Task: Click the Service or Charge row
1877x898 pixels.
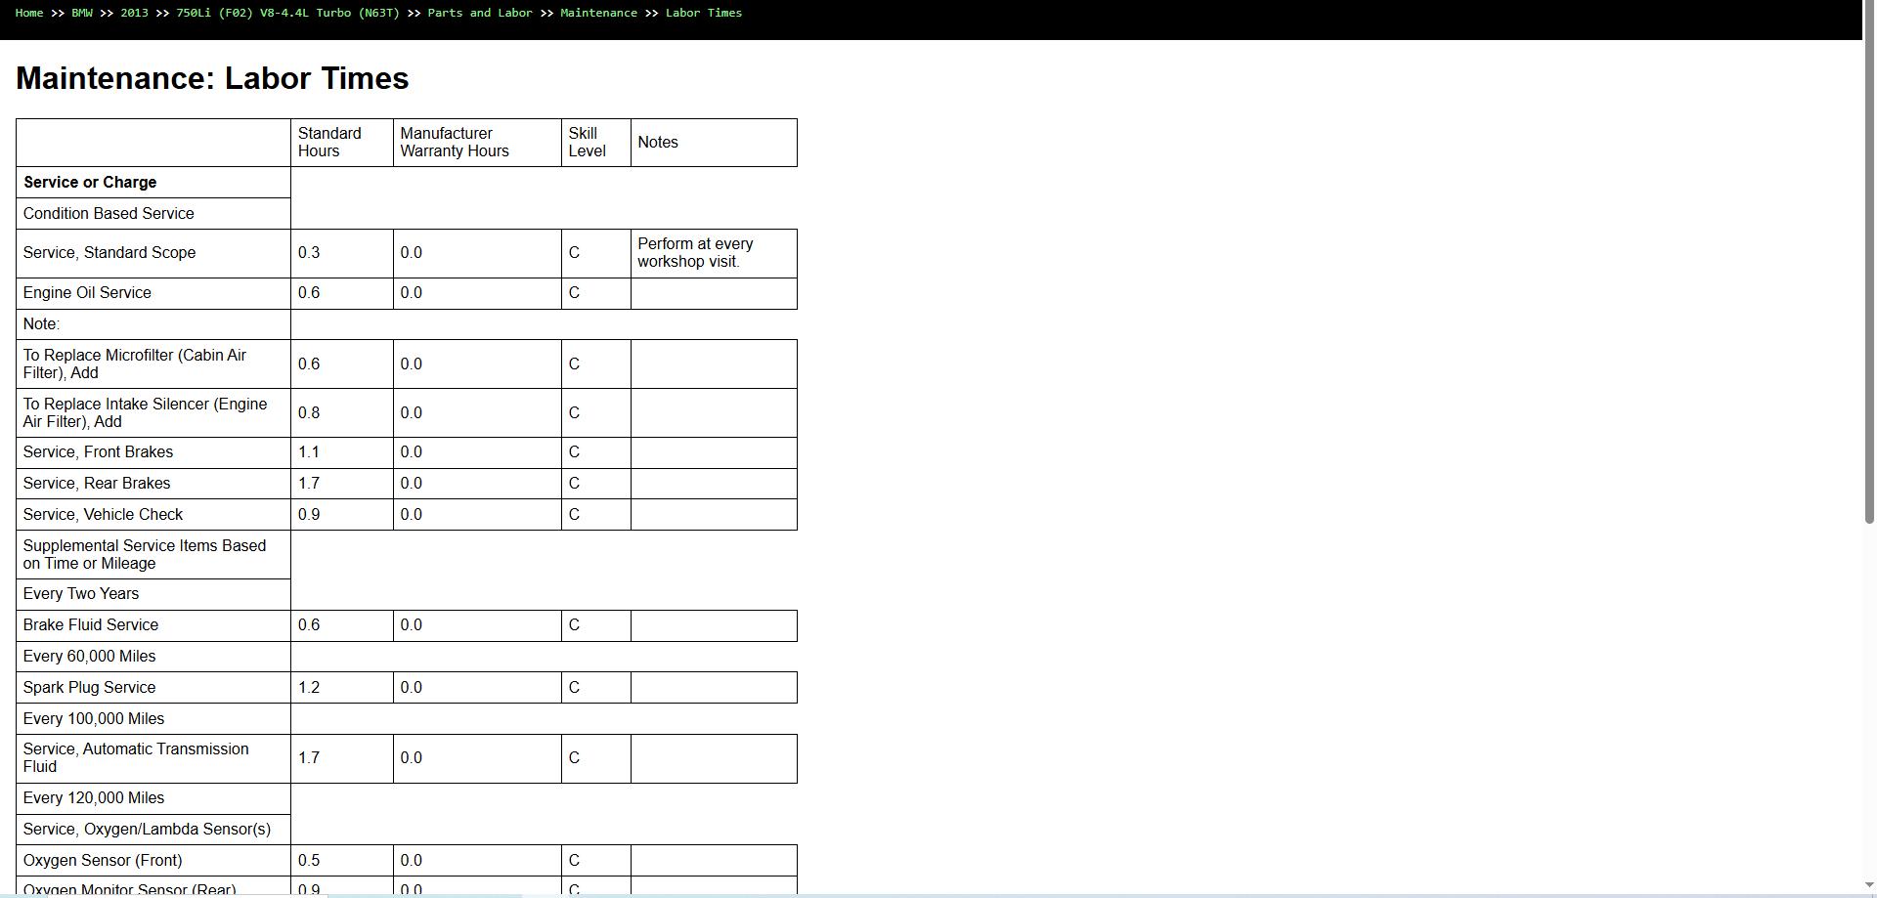Action: click(x=153, y=183)
